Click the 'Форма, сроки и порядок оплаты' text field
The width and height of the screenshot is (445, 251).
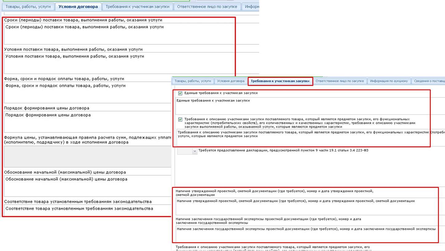click(88, 93)
